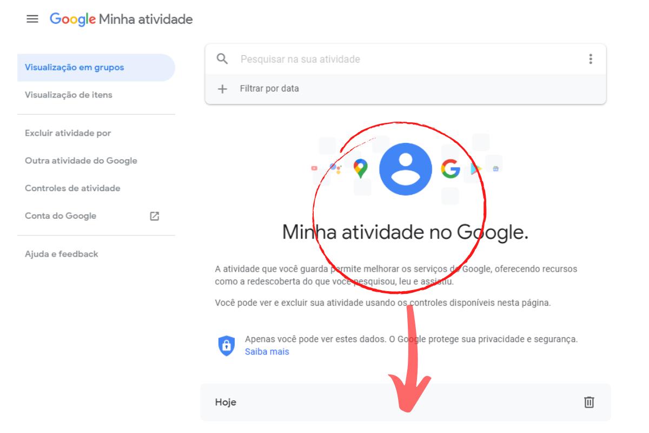Open the Saiba mais link
The width and height of the screenshot is (649, 433).
pyautogui.click(x=267, y=352)
